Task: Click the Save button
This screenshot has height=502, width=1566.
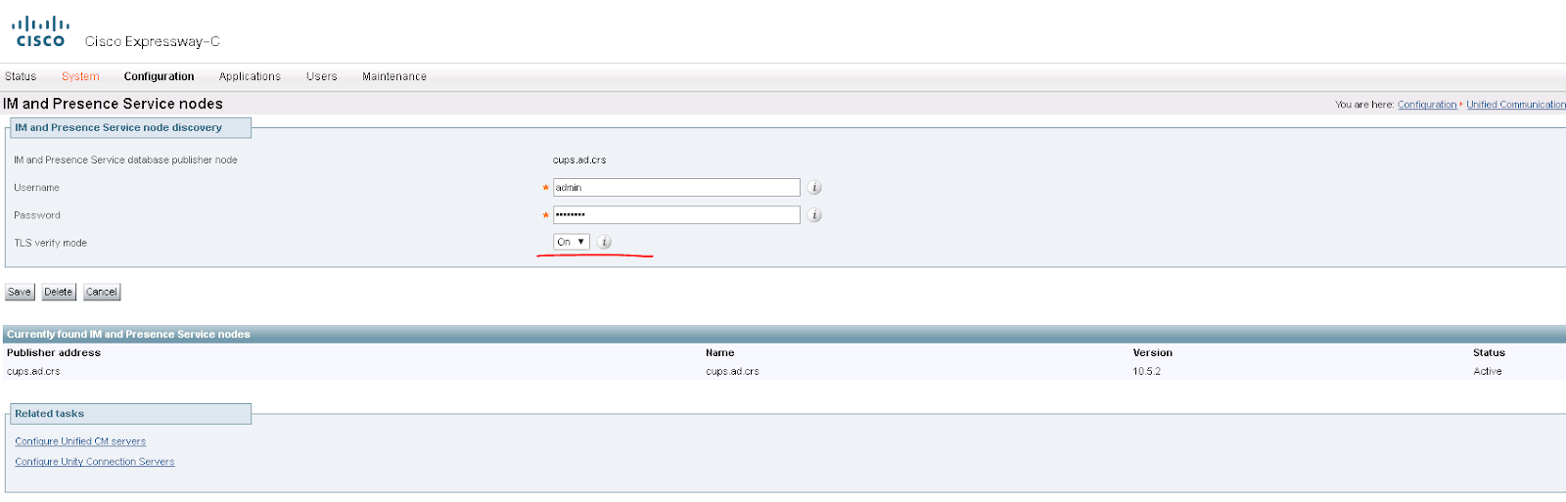Action: [x=20, y=292]
